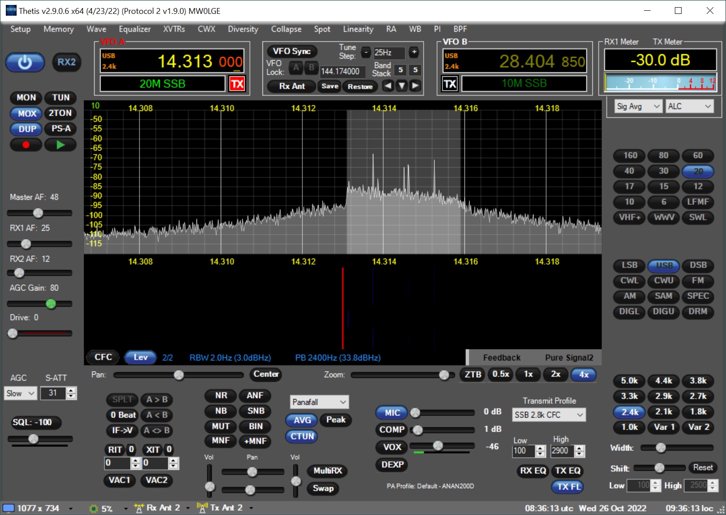Image resolution: width=726 pixels, height=515 pixels.
Task: Open the Sig Avg meter dropdown
Action: [x=637, y=106]
